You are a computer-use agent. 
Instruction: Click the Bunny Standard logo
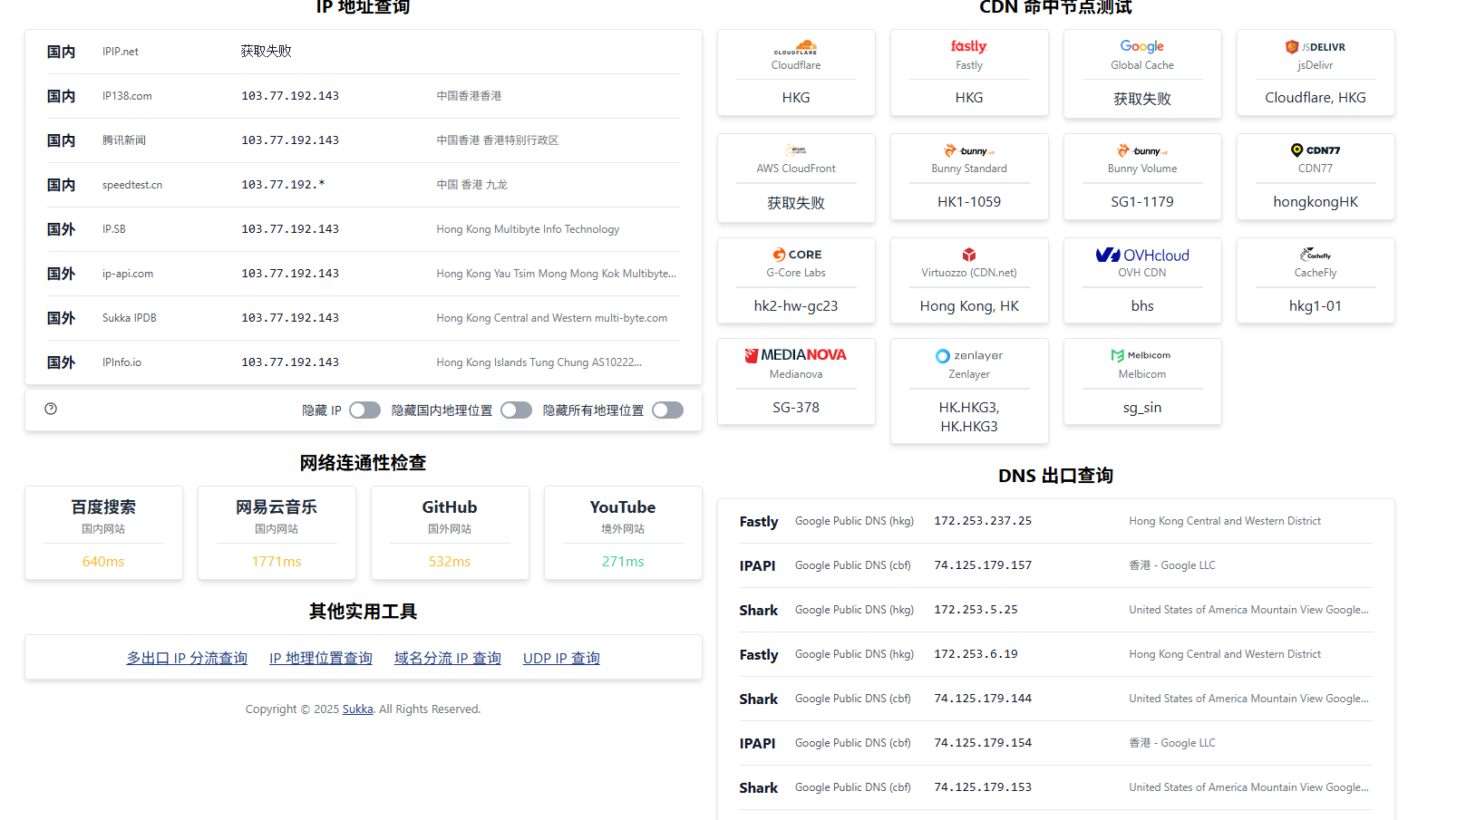pos(968,150)
